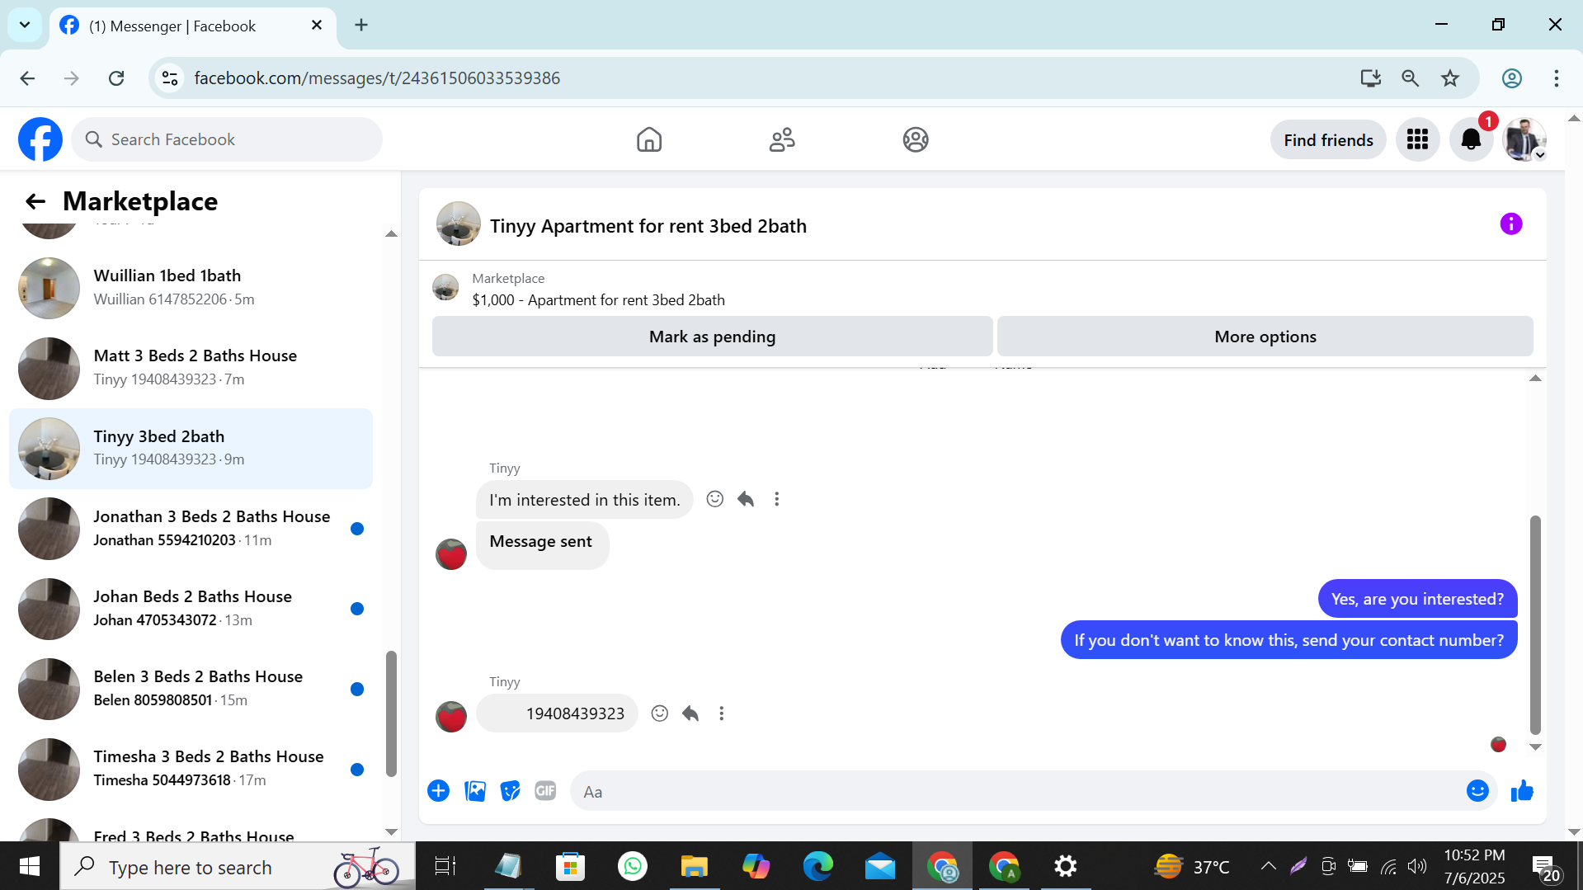This screenshot has height=890, width=1583.
Task: View site information icon in address bar
Action: (x=170, y=78)
